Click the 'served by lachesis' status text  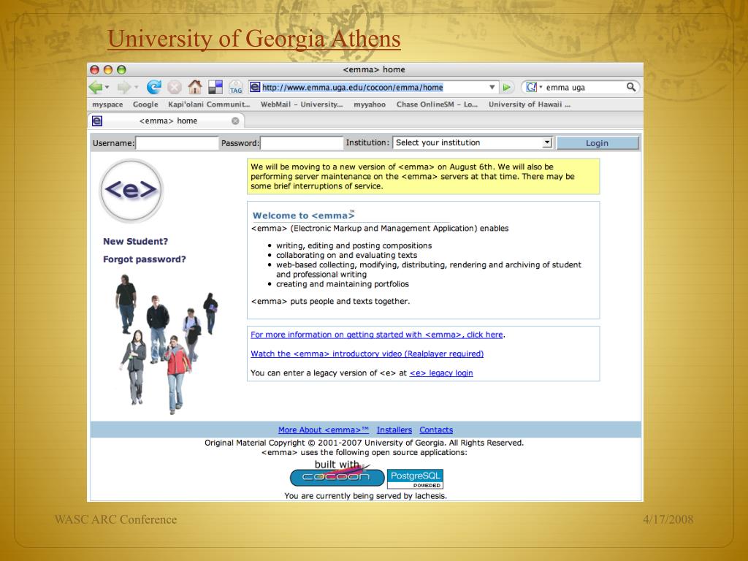click(365, 496)
